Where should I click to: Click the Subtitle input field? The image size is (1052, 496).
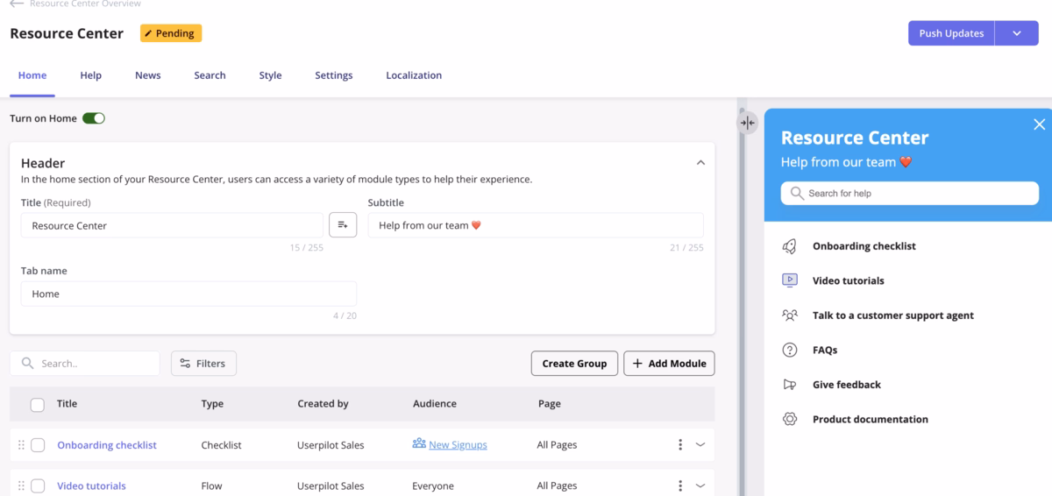pyautogui.click(x=536, y=225)
